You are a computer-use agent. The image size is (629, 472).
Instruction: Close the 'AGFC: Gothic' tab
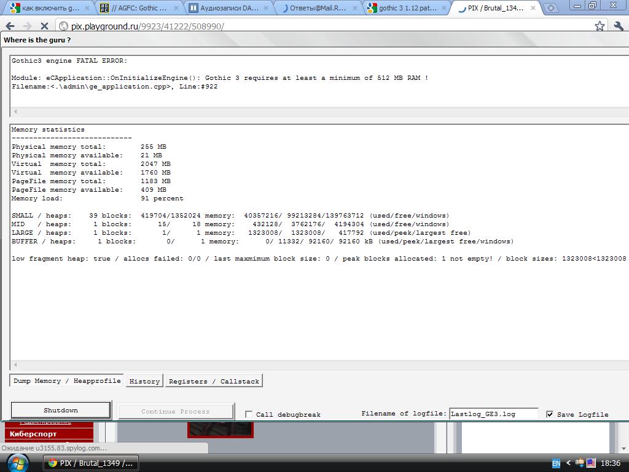pyautogui.click(x=176, y=8)
